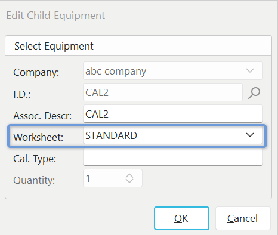Open the Worksheet dropdown arrow

pyautogui.click(x=250, y=135)
